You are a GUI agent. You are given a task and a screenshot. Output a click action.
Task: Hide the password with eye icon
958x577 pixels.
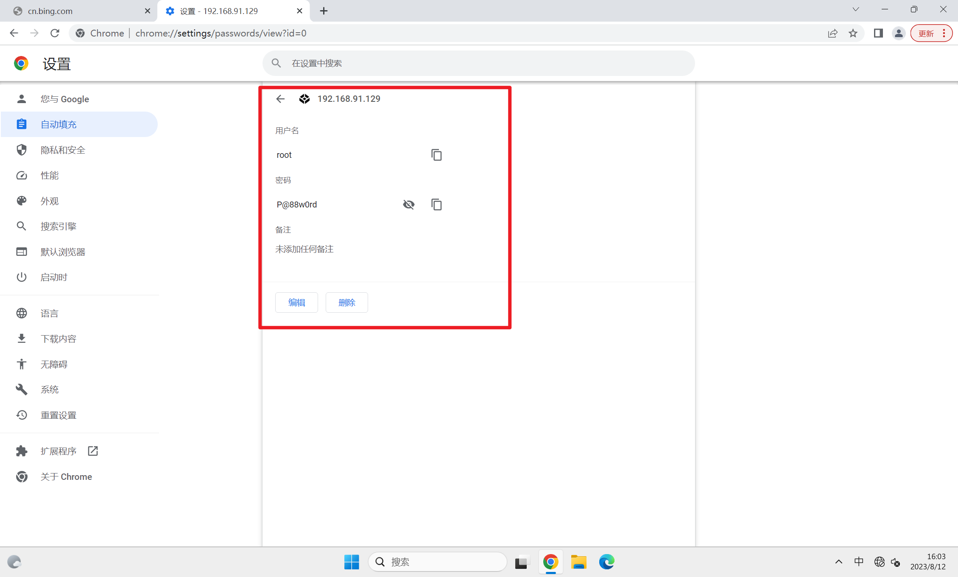pos(408,204)
